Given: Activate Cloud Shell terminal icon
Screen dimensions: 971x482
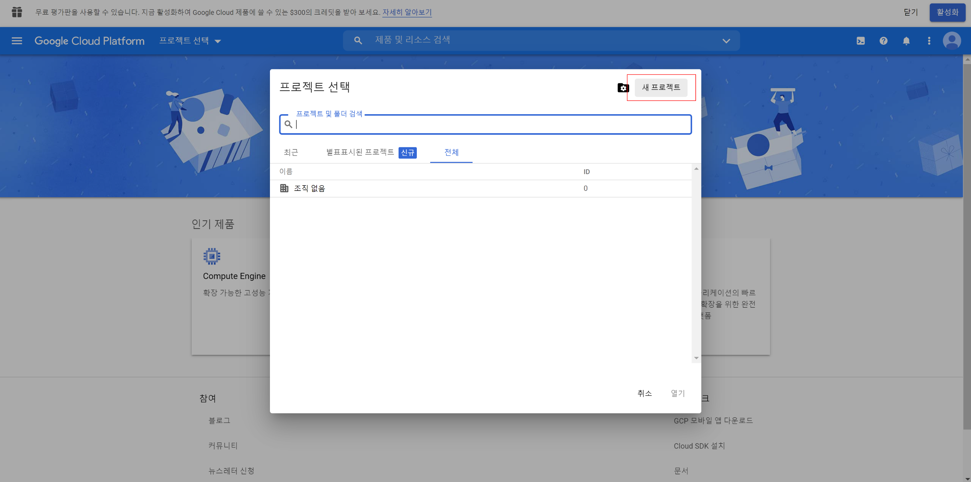Looking at the screenshot, I should click(861, 41).
